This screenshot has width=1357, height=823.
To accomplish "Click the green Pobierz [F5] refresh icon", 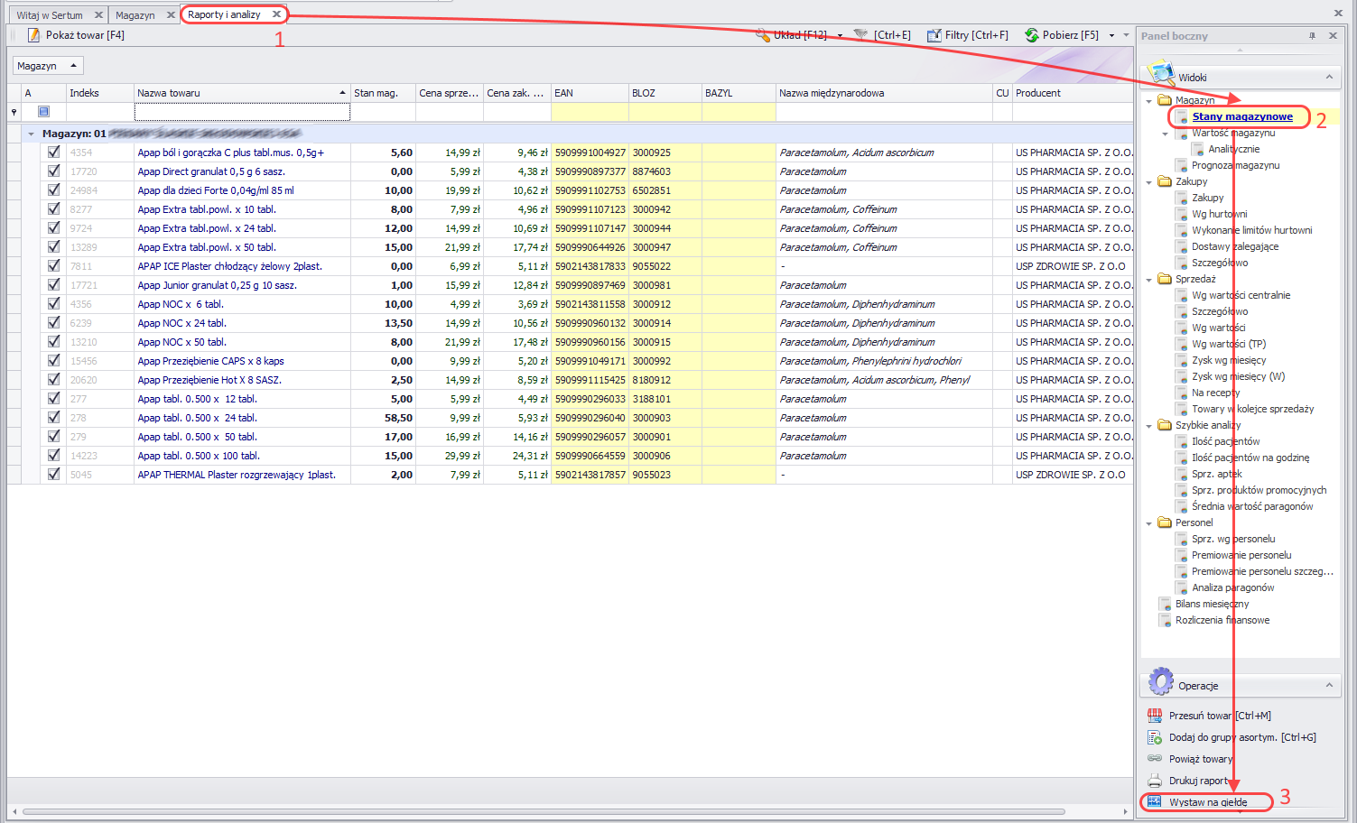I will pyautogui.click(x=1031, y=35).
